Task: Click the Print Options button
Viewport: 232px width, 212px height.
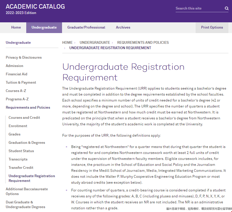Action: pyautogui.click(x=212, y=27)
